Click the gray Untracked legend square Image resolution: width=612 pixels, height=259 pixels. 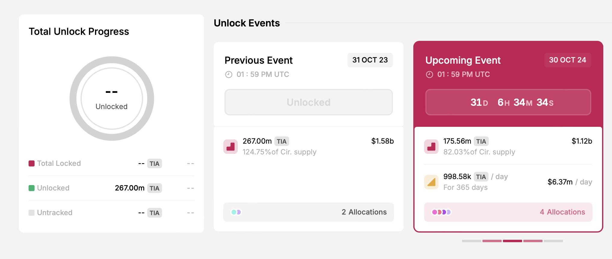tap(32, 213)
